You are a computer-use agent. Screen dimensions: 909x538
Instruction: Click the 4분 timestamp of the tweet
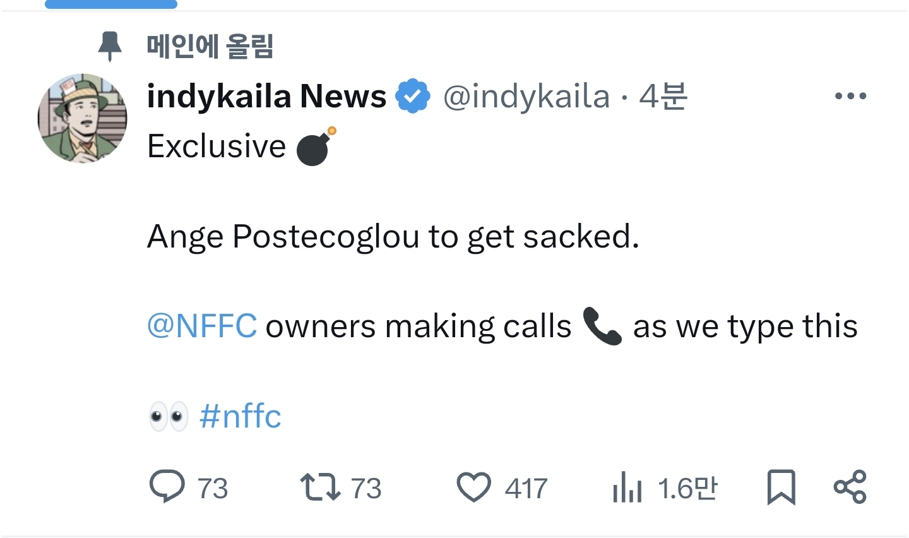point(663,97)
